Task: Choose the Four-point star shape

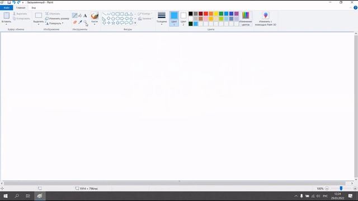Action: click(109, 23)
